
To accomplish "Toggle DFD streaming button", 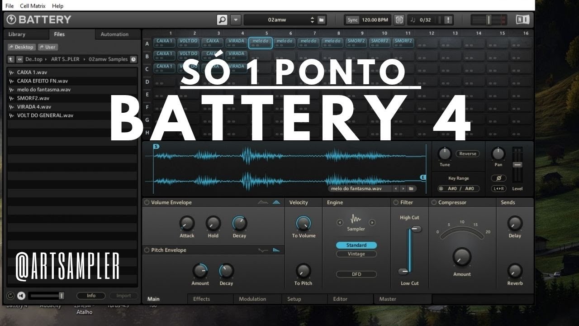I will (x=356, y=274).
